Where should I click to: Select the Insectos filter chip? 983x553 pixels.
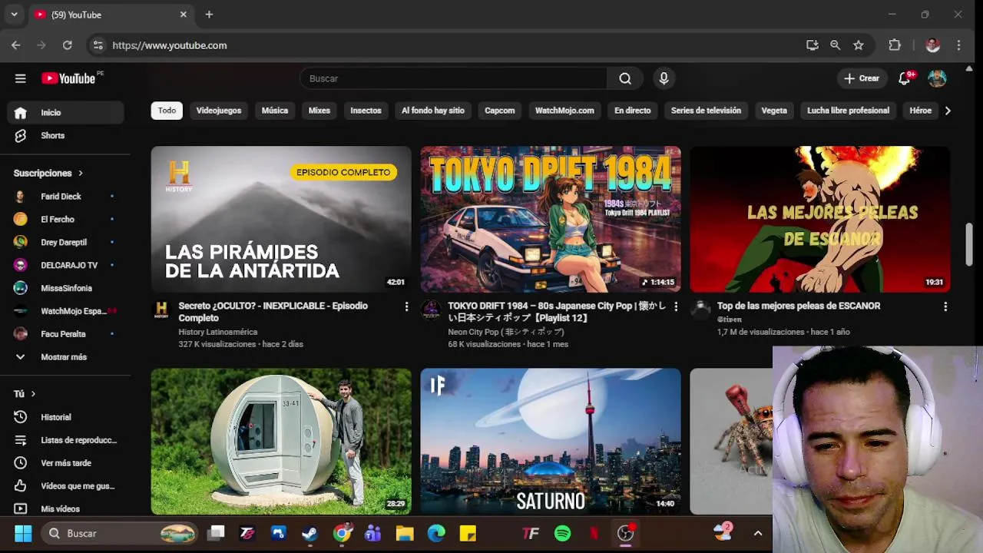point(366,111)
